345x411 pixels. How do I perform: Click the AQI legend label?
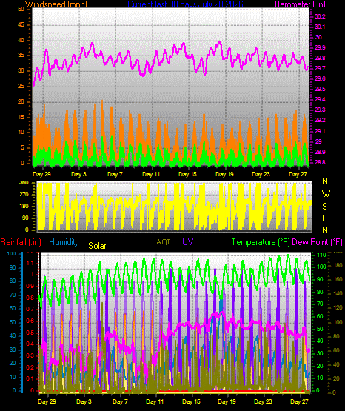[x=163, y=242]
